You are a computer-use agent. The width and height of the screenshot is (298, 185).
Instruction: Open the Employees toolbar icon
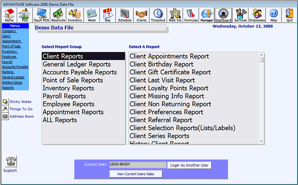[x=257, y=15]
